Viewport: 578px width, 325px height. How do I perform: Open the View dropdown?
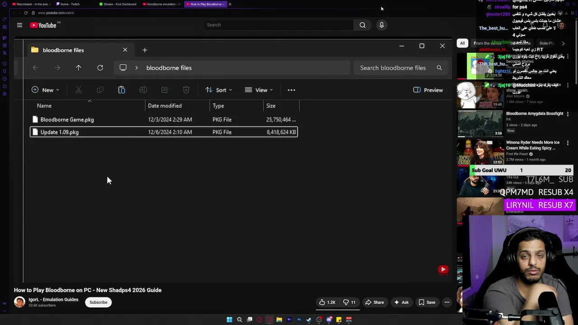pyautogui.click(x=259, y=90)
